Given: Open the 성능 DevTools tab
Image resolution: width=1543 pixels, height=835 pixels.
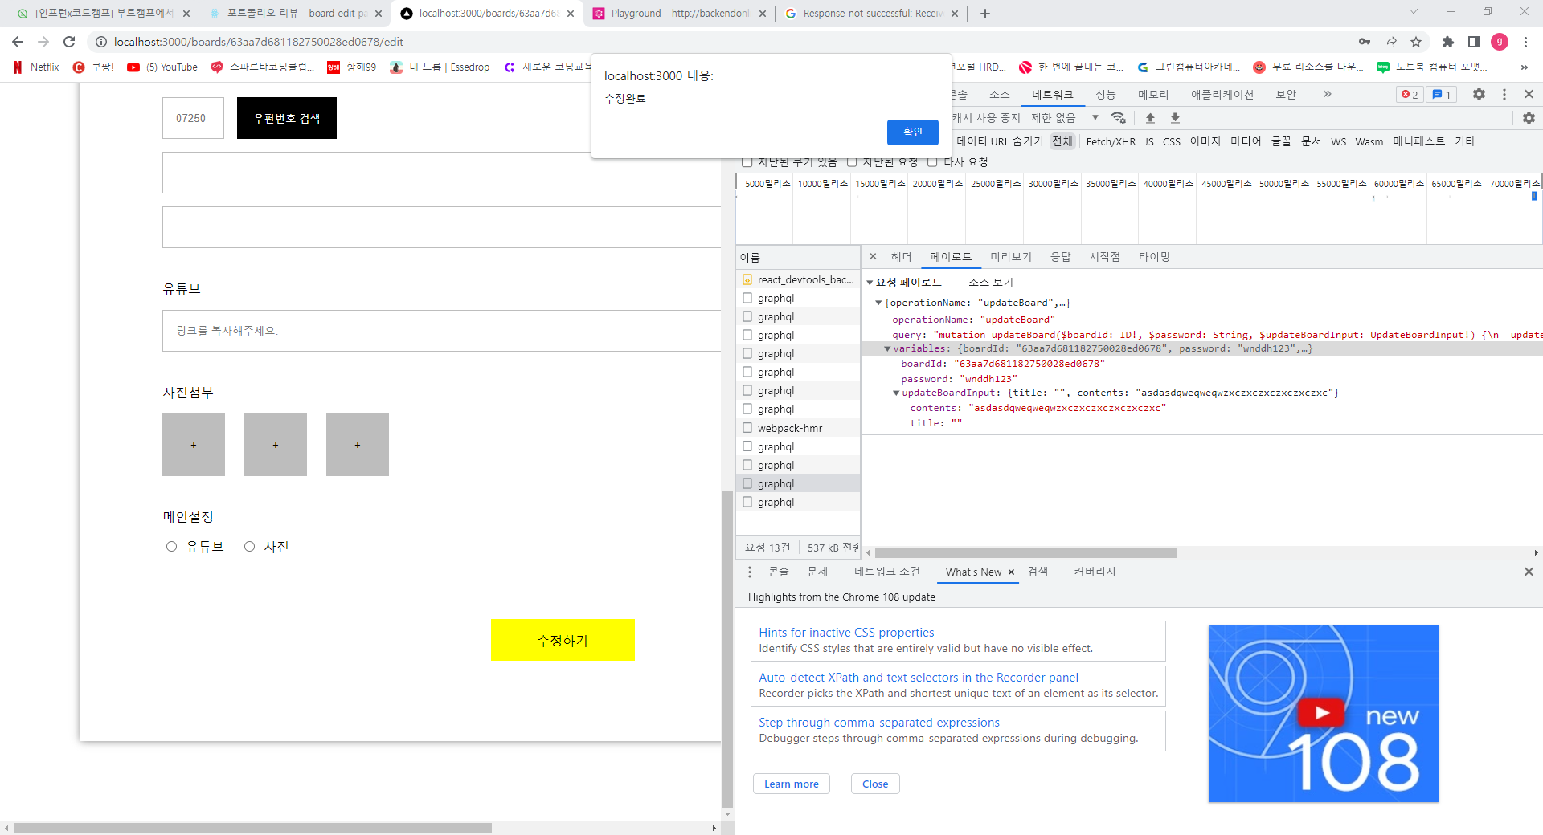Looking at the screenshot, I should coord(1106,94).
